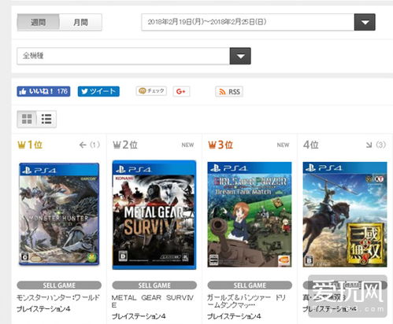
Task: Click the bronze crown 3位 rank label
Action: pos(221,145)
